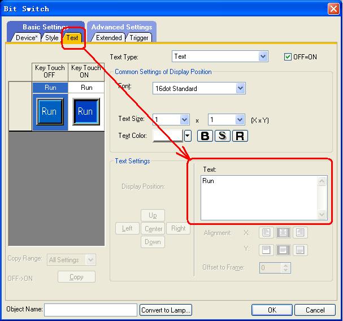
Task: Open the Text Type dropdown
Action: (263, 57)
